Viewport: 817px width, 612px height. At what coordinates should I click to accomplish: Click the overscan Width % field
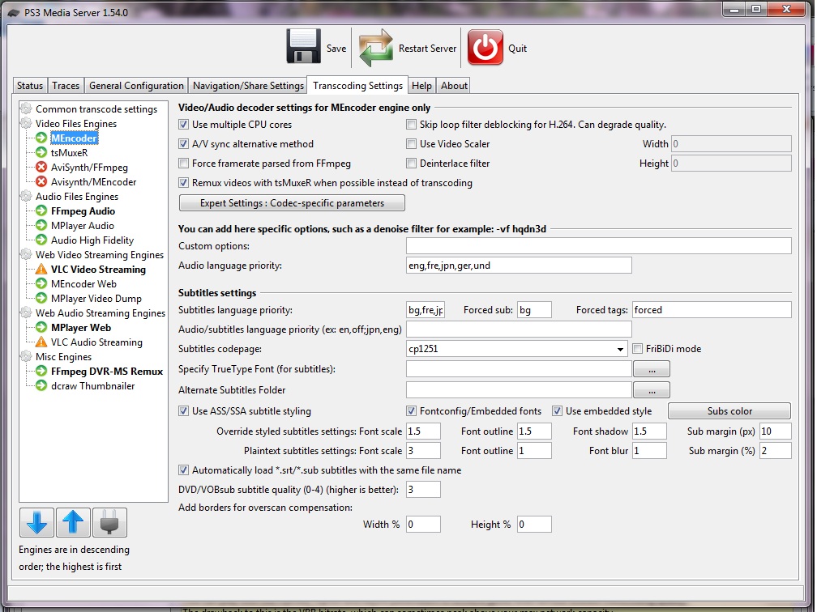(x=423, y=524)
